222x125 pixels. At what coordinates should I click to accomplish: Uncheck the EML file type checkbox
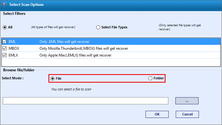pyautogui.click(x=5, y=42)
